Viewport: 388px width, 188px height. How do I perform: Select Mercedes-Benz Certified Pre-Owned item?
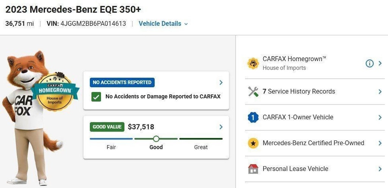(315, 143)
